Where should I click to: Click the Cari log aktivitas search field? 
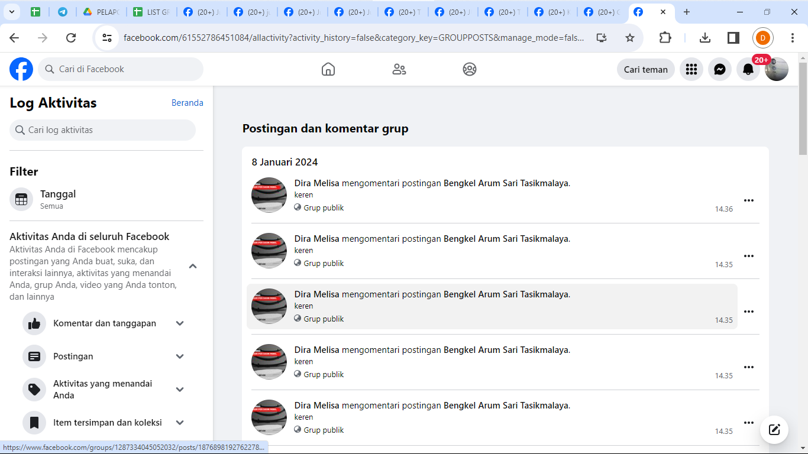102,130
